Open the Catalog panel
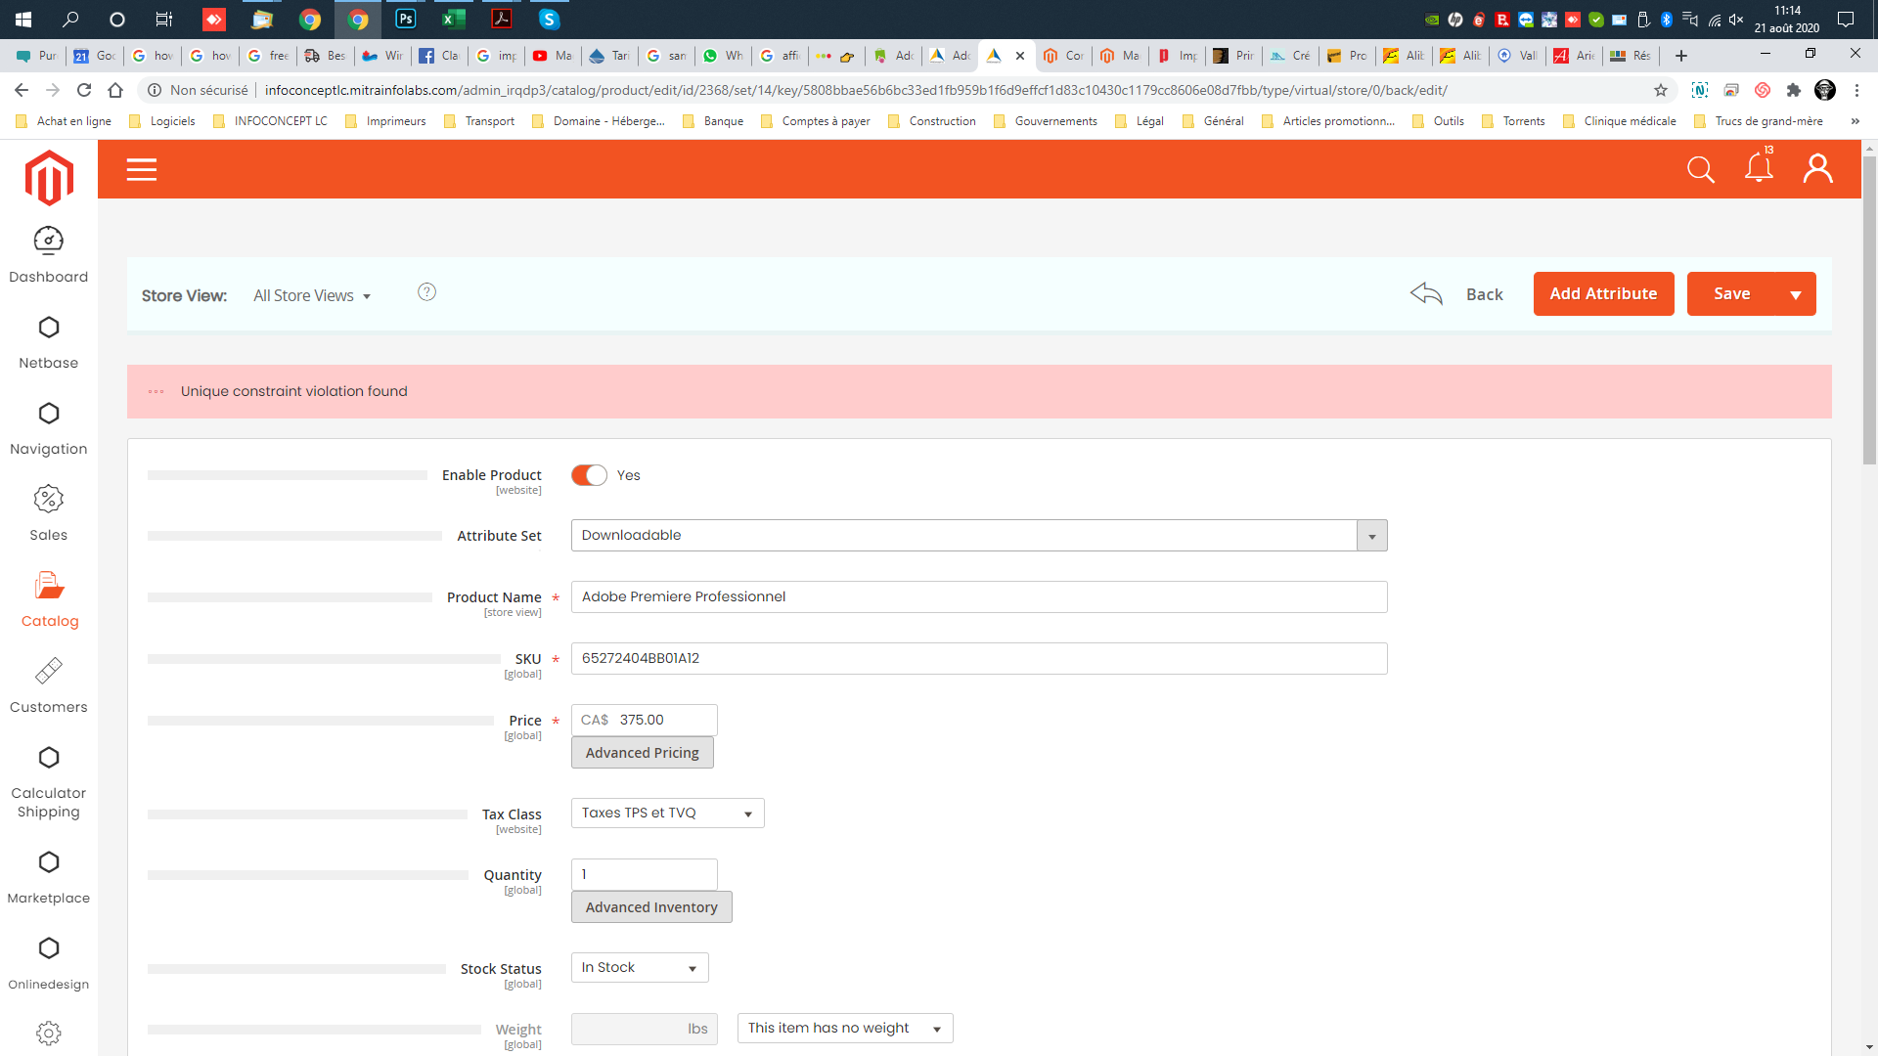The height and width of the screenshot is (1056, 1878). (49, 599)
